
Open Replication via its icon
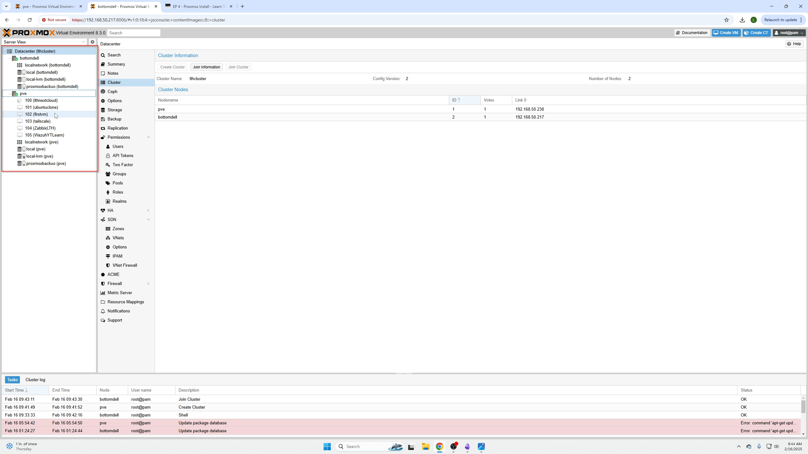tap(103, 128)
